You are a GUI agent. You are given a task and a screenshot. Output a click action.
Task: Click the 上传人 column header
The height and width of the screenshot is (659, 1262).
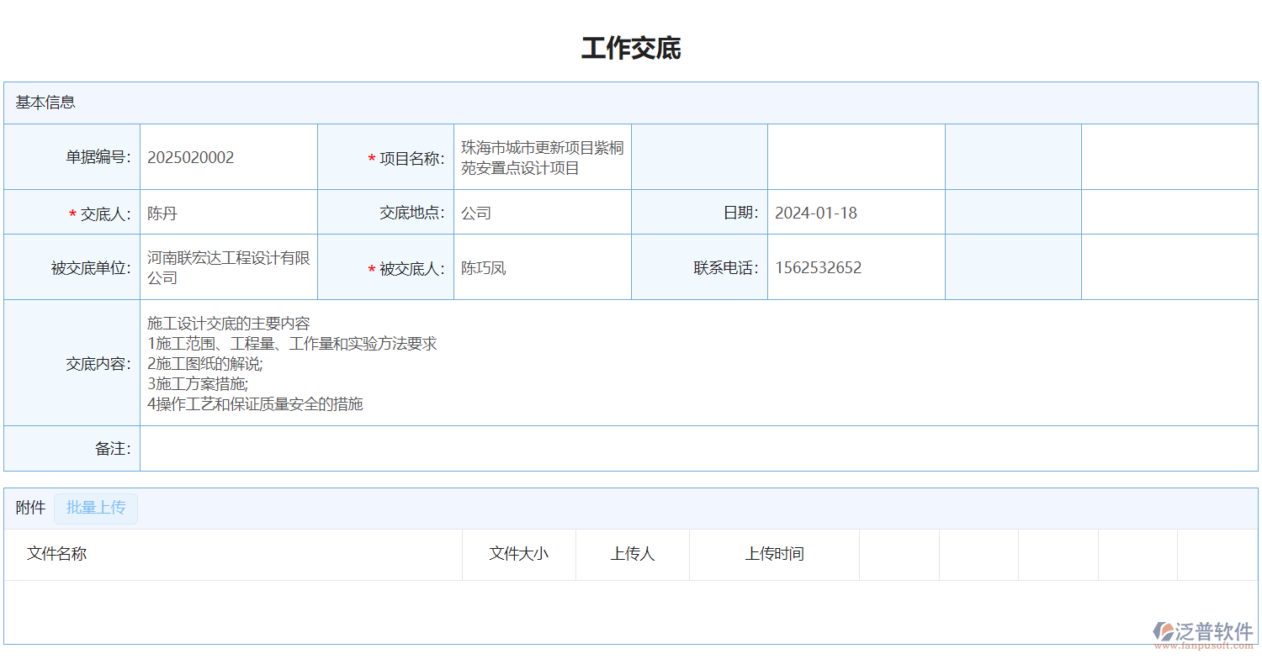[633, 554]
